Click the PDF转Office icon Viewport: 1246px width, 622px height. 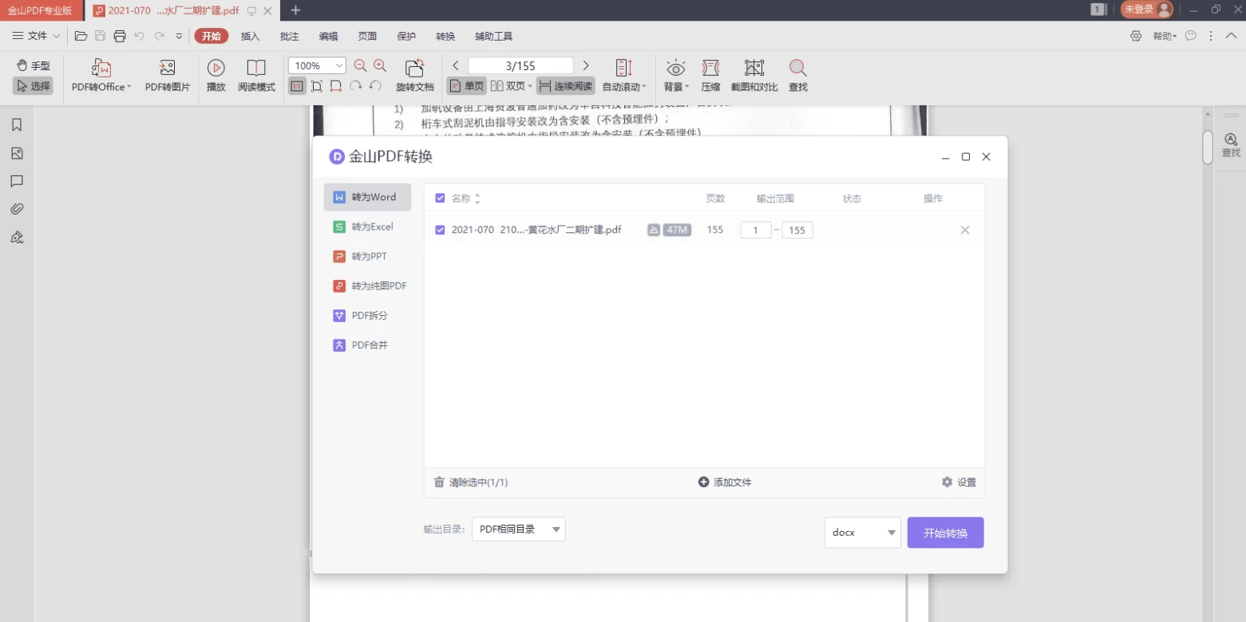coord(101,69)
